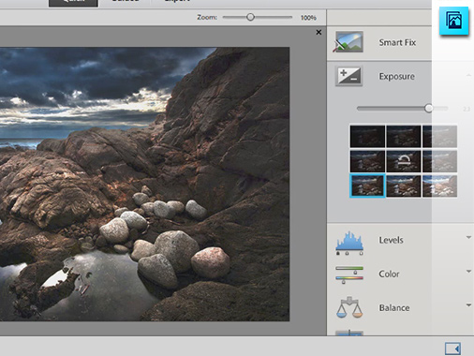Select the middle-left exposure preview thumbnail
The width and height of the screenshot is (474, 356).
(367, 161)
